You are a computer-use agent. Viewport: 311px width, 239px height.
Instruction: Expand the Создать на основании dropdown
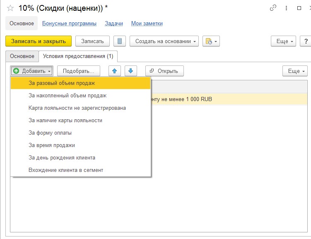click(164, 41)
